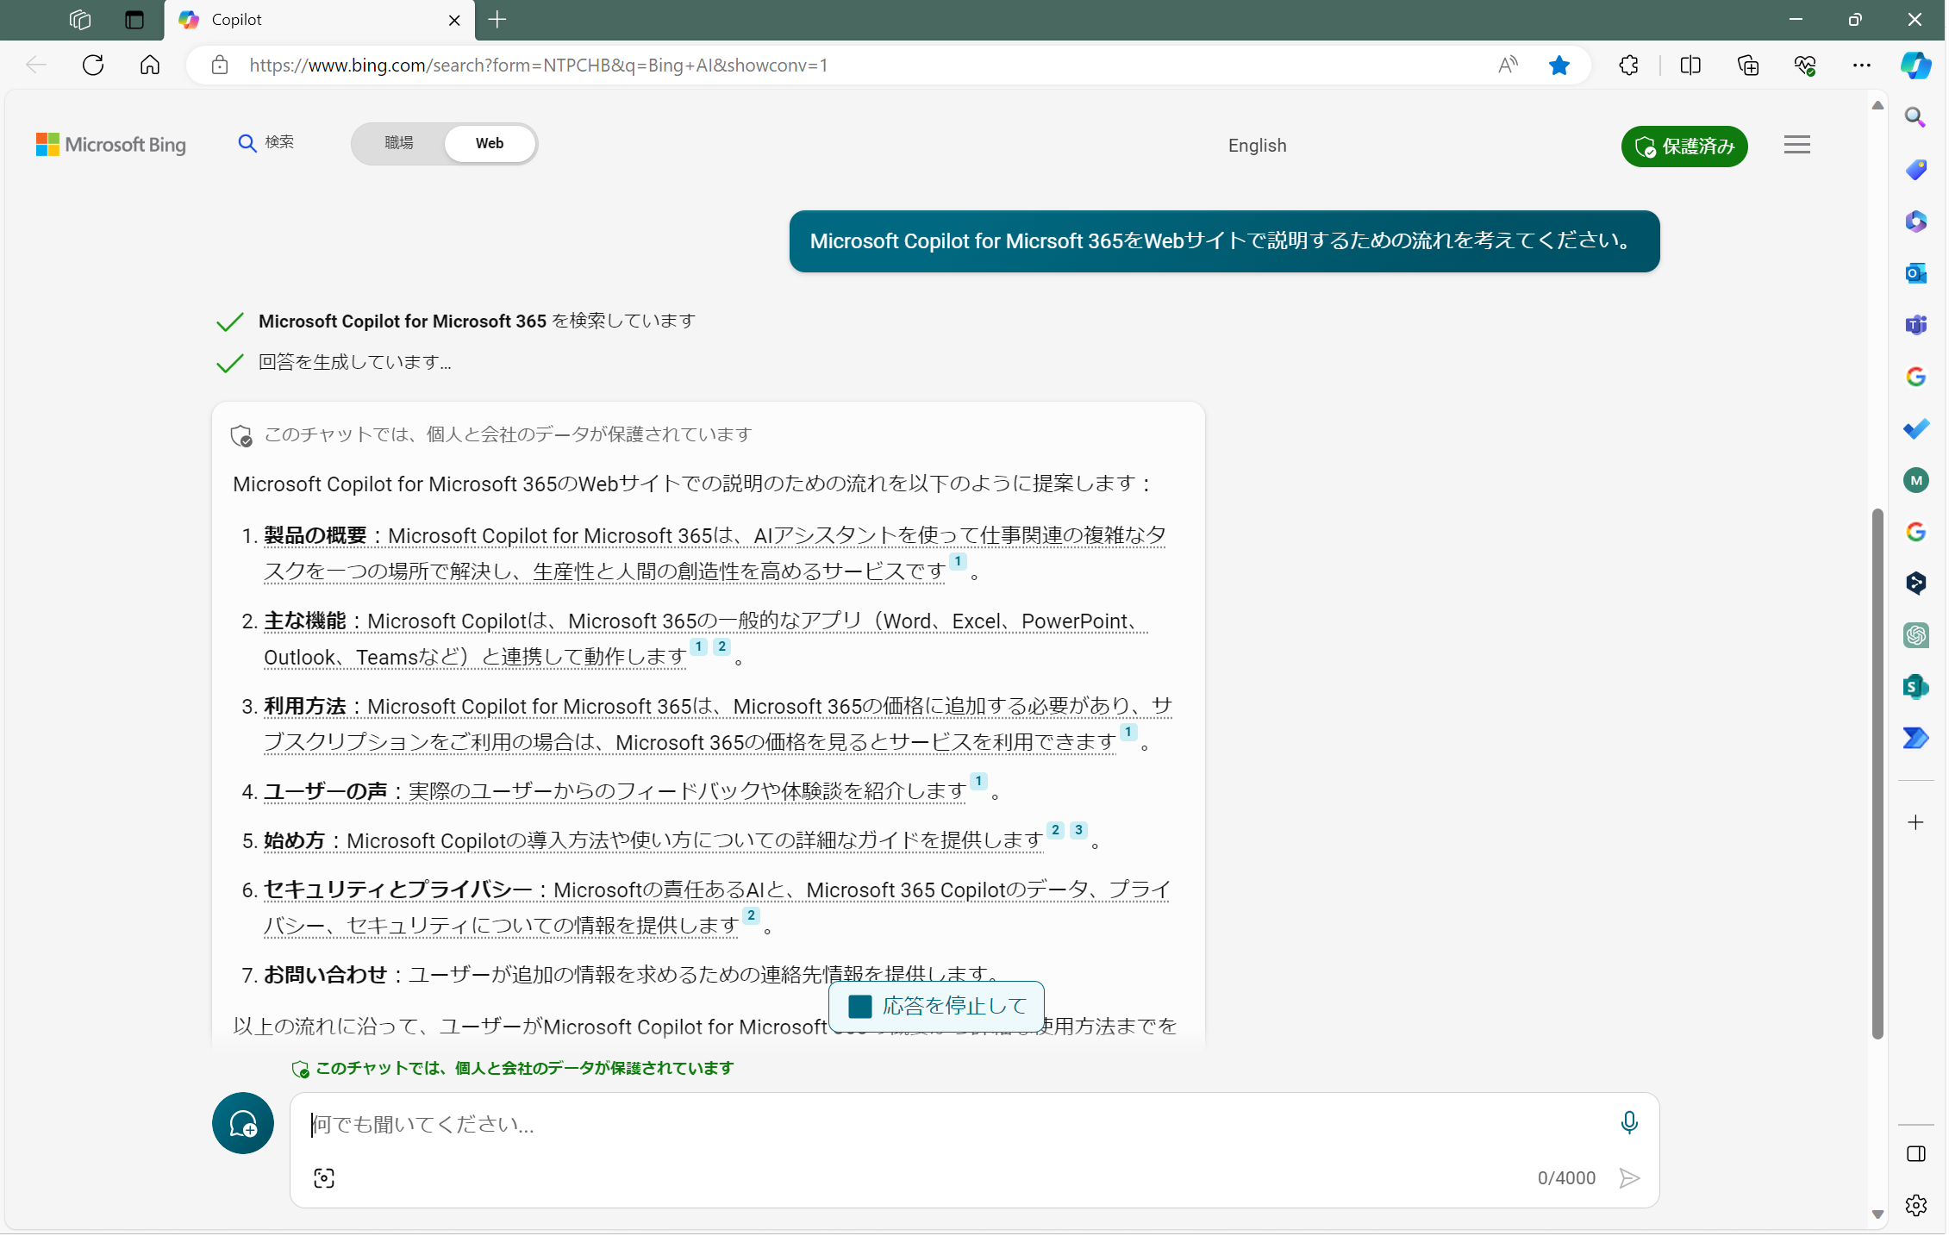The height and width of the screenshot is (1236, 1949).
Task: Open sidebar Microsoft 365 icon
Action: click(1915, 221)
